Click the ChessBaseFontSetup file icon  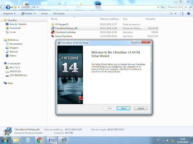pos(53,32)
